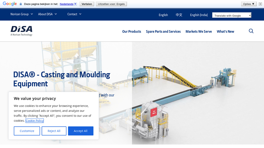Click Uitzetten voor: Engels button

click(x=111, y=4)
